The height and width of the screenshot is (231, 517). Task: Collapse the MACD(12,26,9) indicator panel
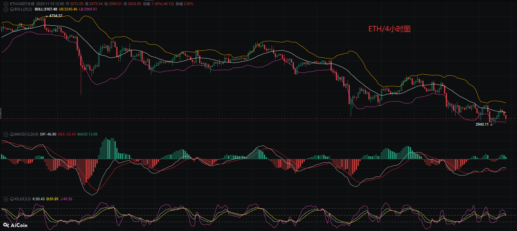pyautogui.click(x=6, y=134)
